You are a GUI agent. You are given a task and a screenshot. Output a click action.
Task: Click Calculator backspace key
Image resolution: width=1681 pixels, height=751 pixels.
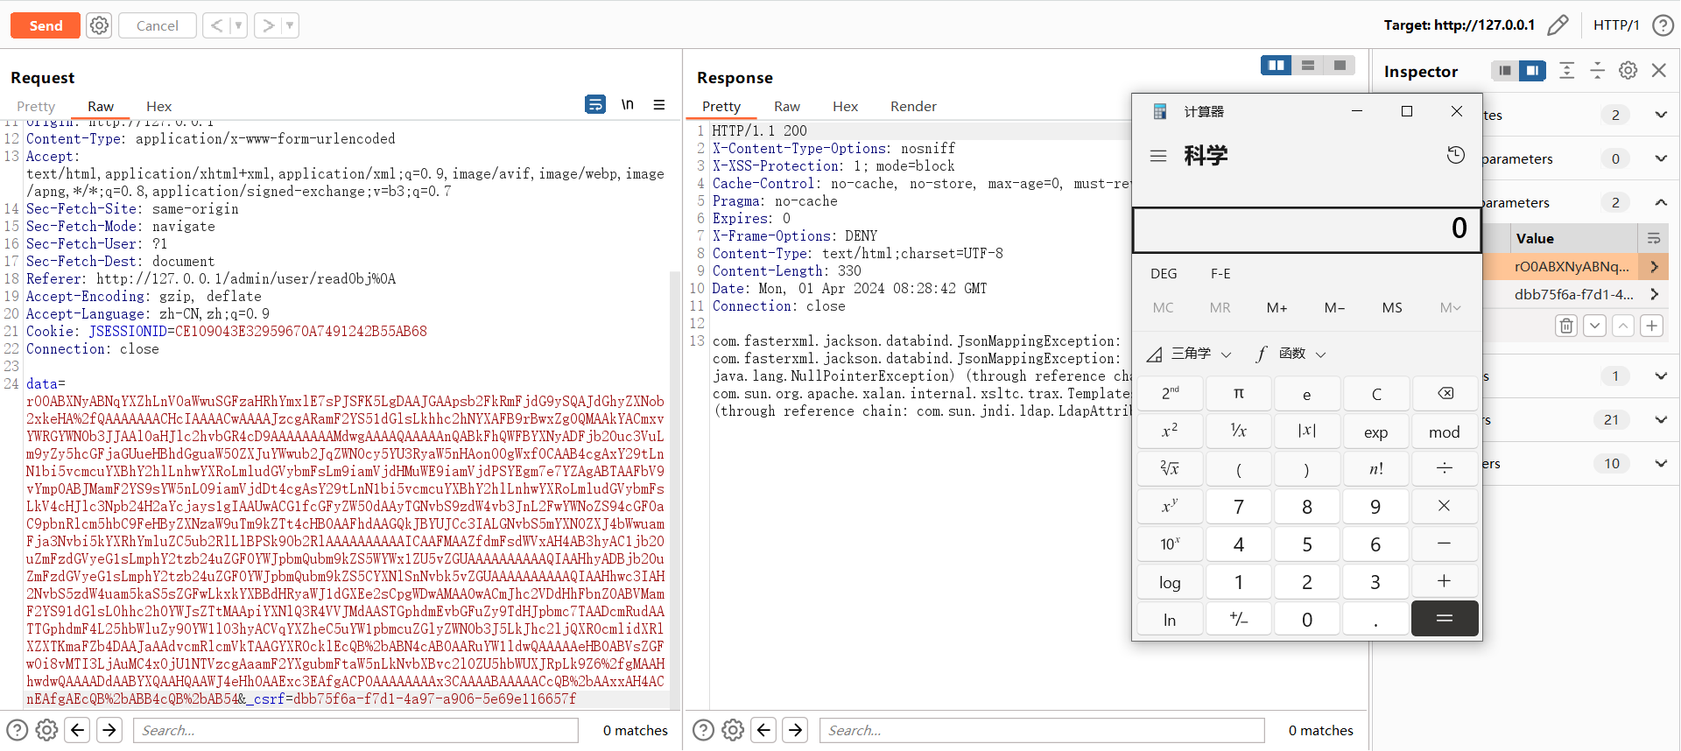(1445, 394)
